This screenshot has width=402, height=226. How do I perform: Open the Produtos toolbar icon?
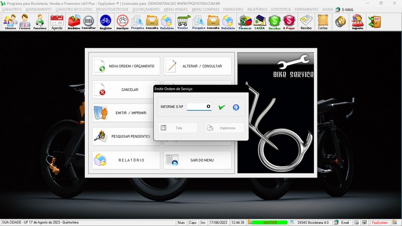pyautogui.click(x=74, y=22)
